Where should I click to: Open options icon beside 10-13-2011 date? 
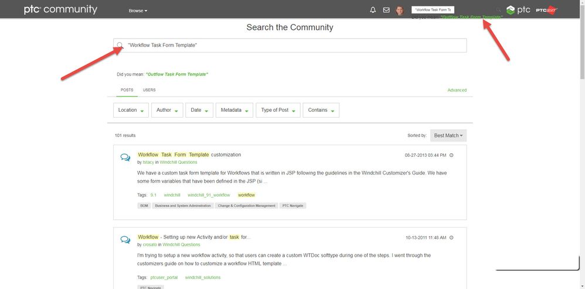(x=451, y=238)
